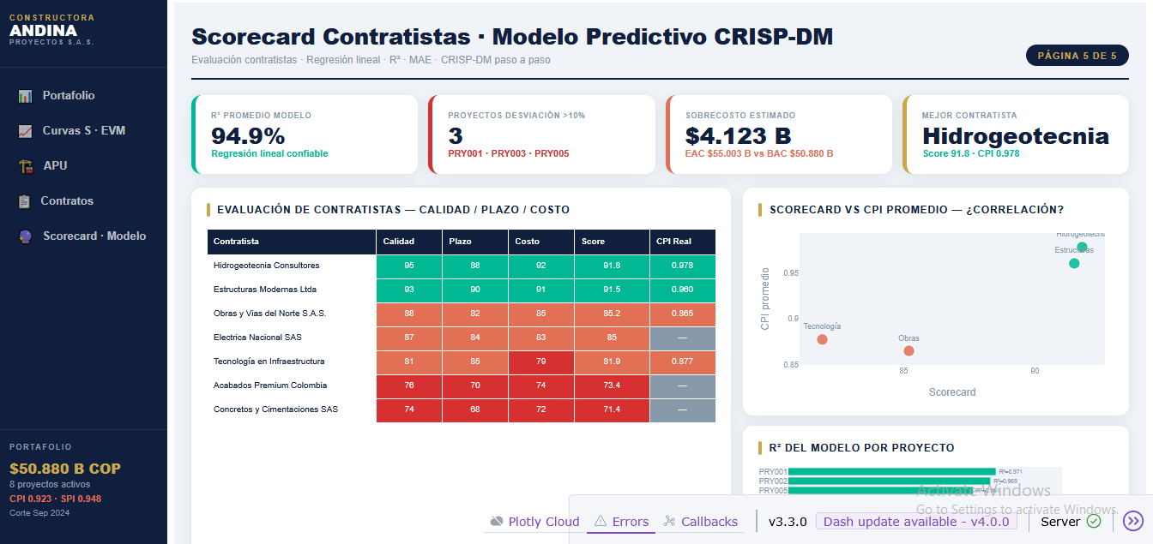Click the Dash update available - v4.0.0 link

(x=916, y=520)
